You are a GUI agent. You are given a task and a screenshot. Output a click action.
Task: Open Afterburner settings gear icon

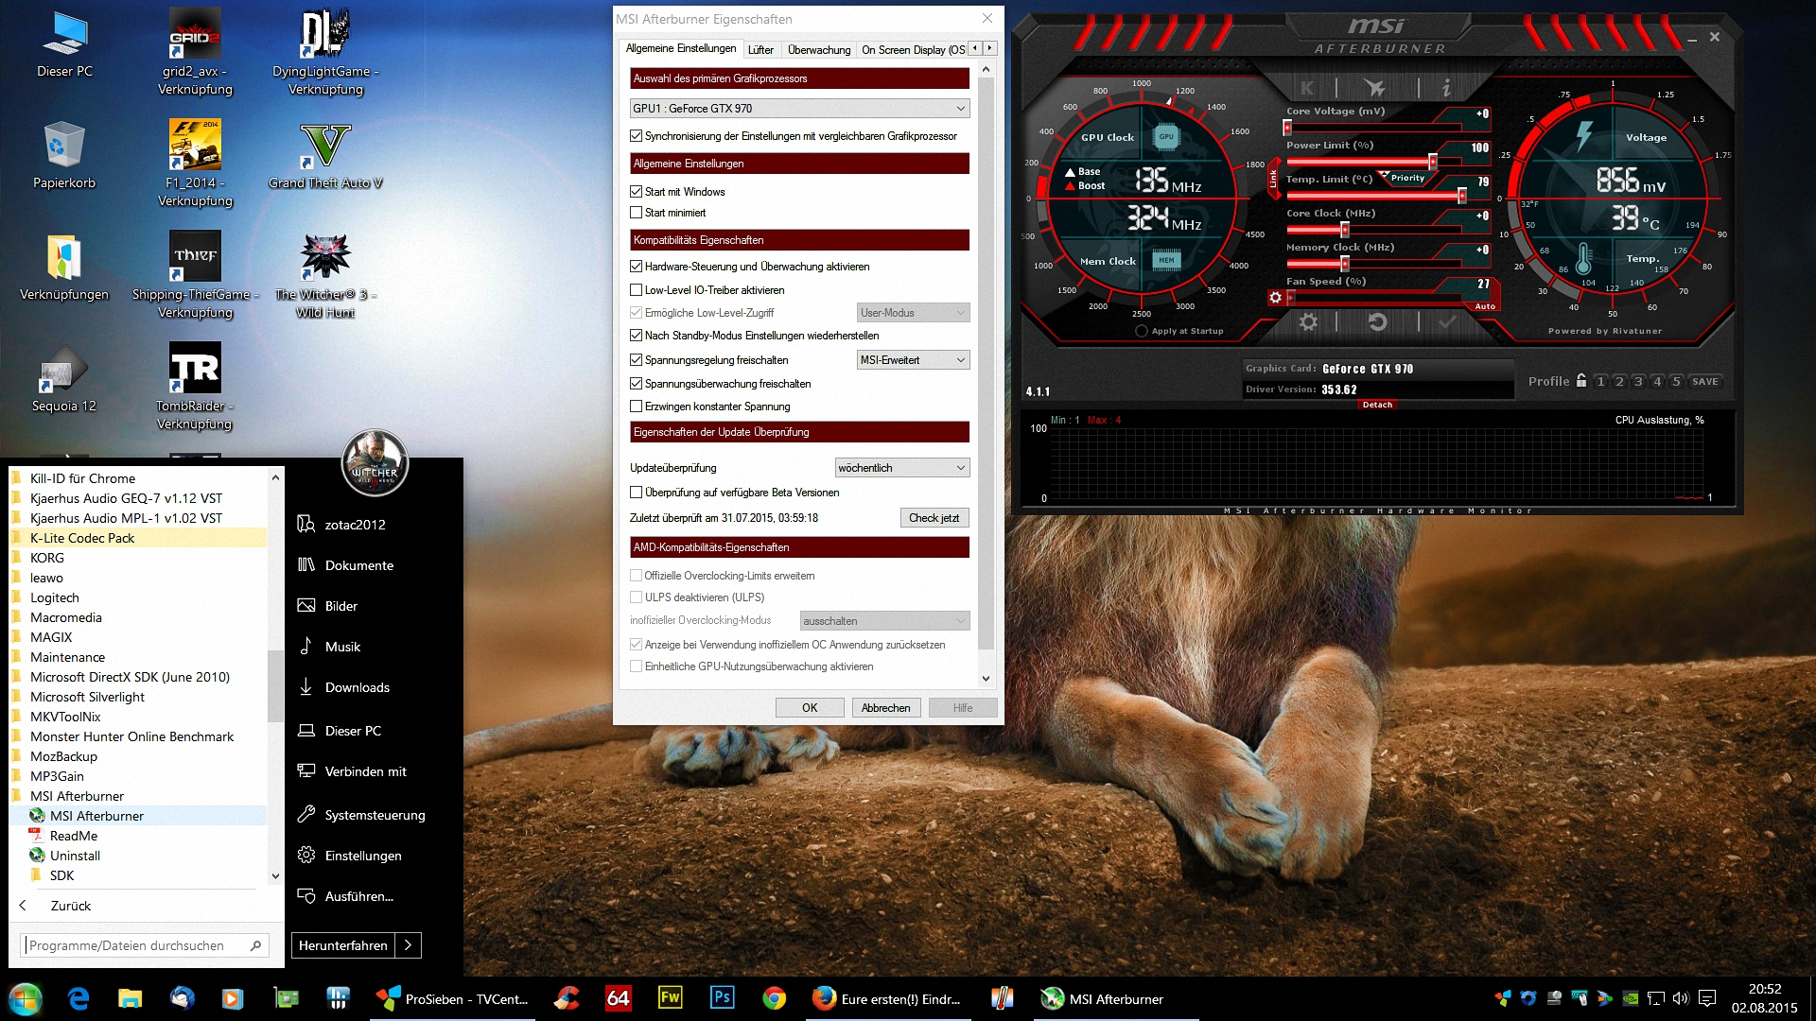coord(1308,322)
